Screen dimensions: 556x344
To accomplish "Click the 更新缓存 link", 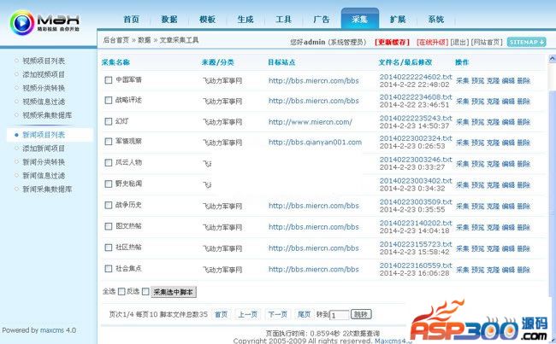I will pos(392,42).
